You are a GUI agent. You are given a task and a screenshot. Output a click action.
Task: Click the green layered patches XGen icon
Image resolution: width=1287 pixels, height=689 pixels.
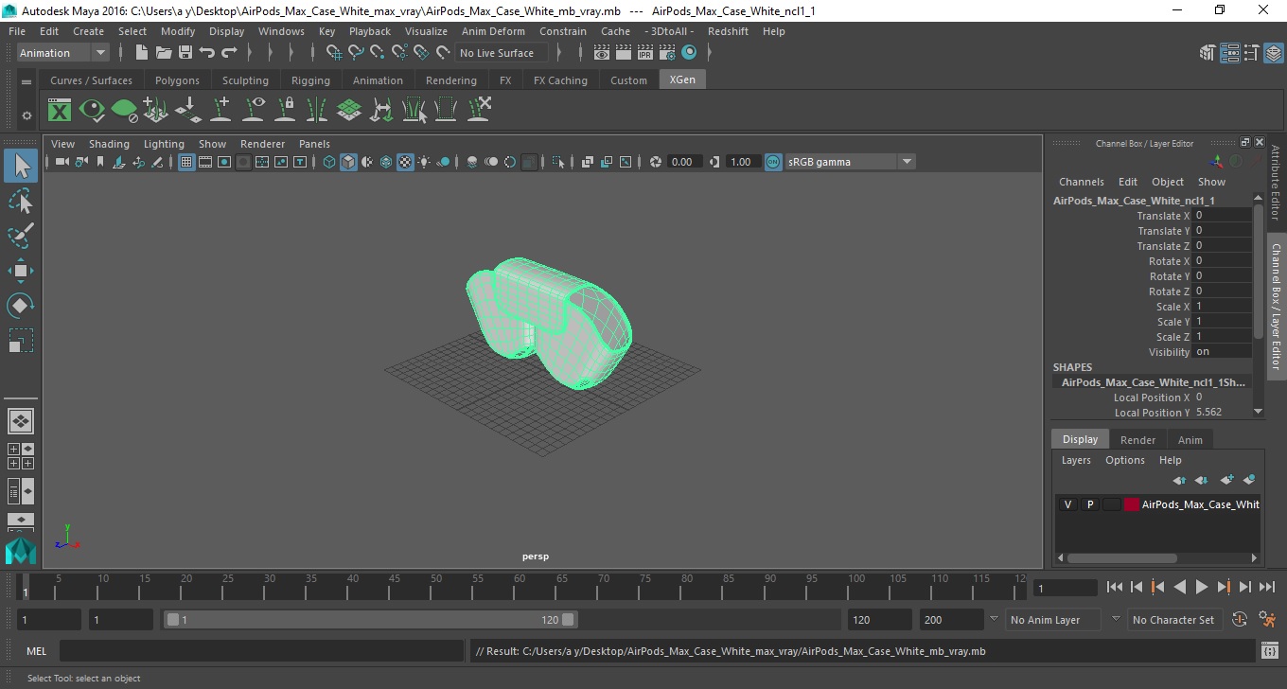[x=349, y=110]
